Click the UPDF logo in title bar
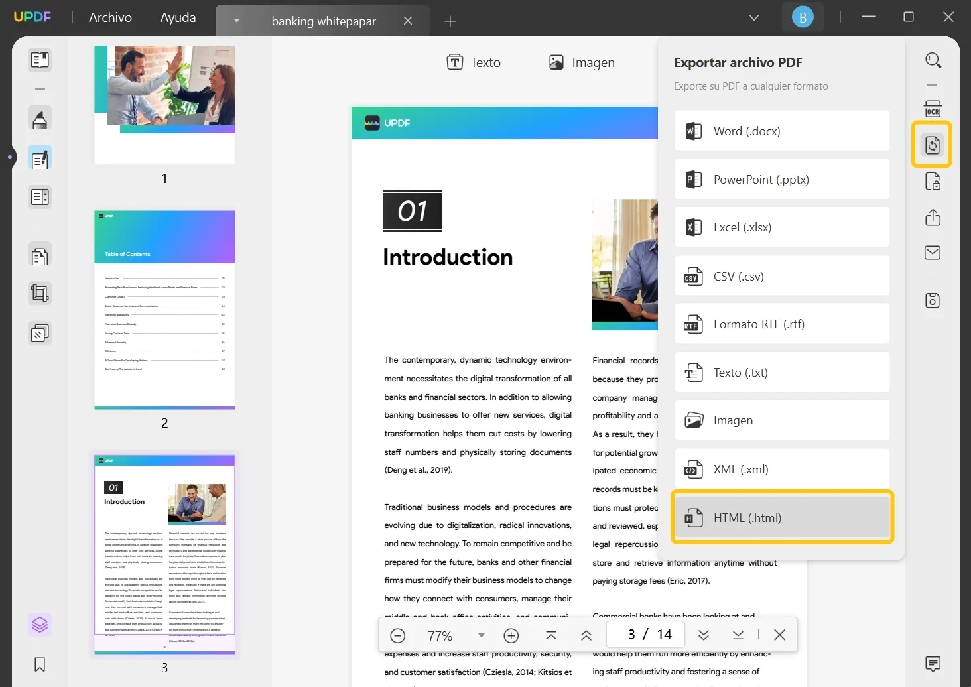Viewport: 971px width, 687px height. click(x=32, y=17)
